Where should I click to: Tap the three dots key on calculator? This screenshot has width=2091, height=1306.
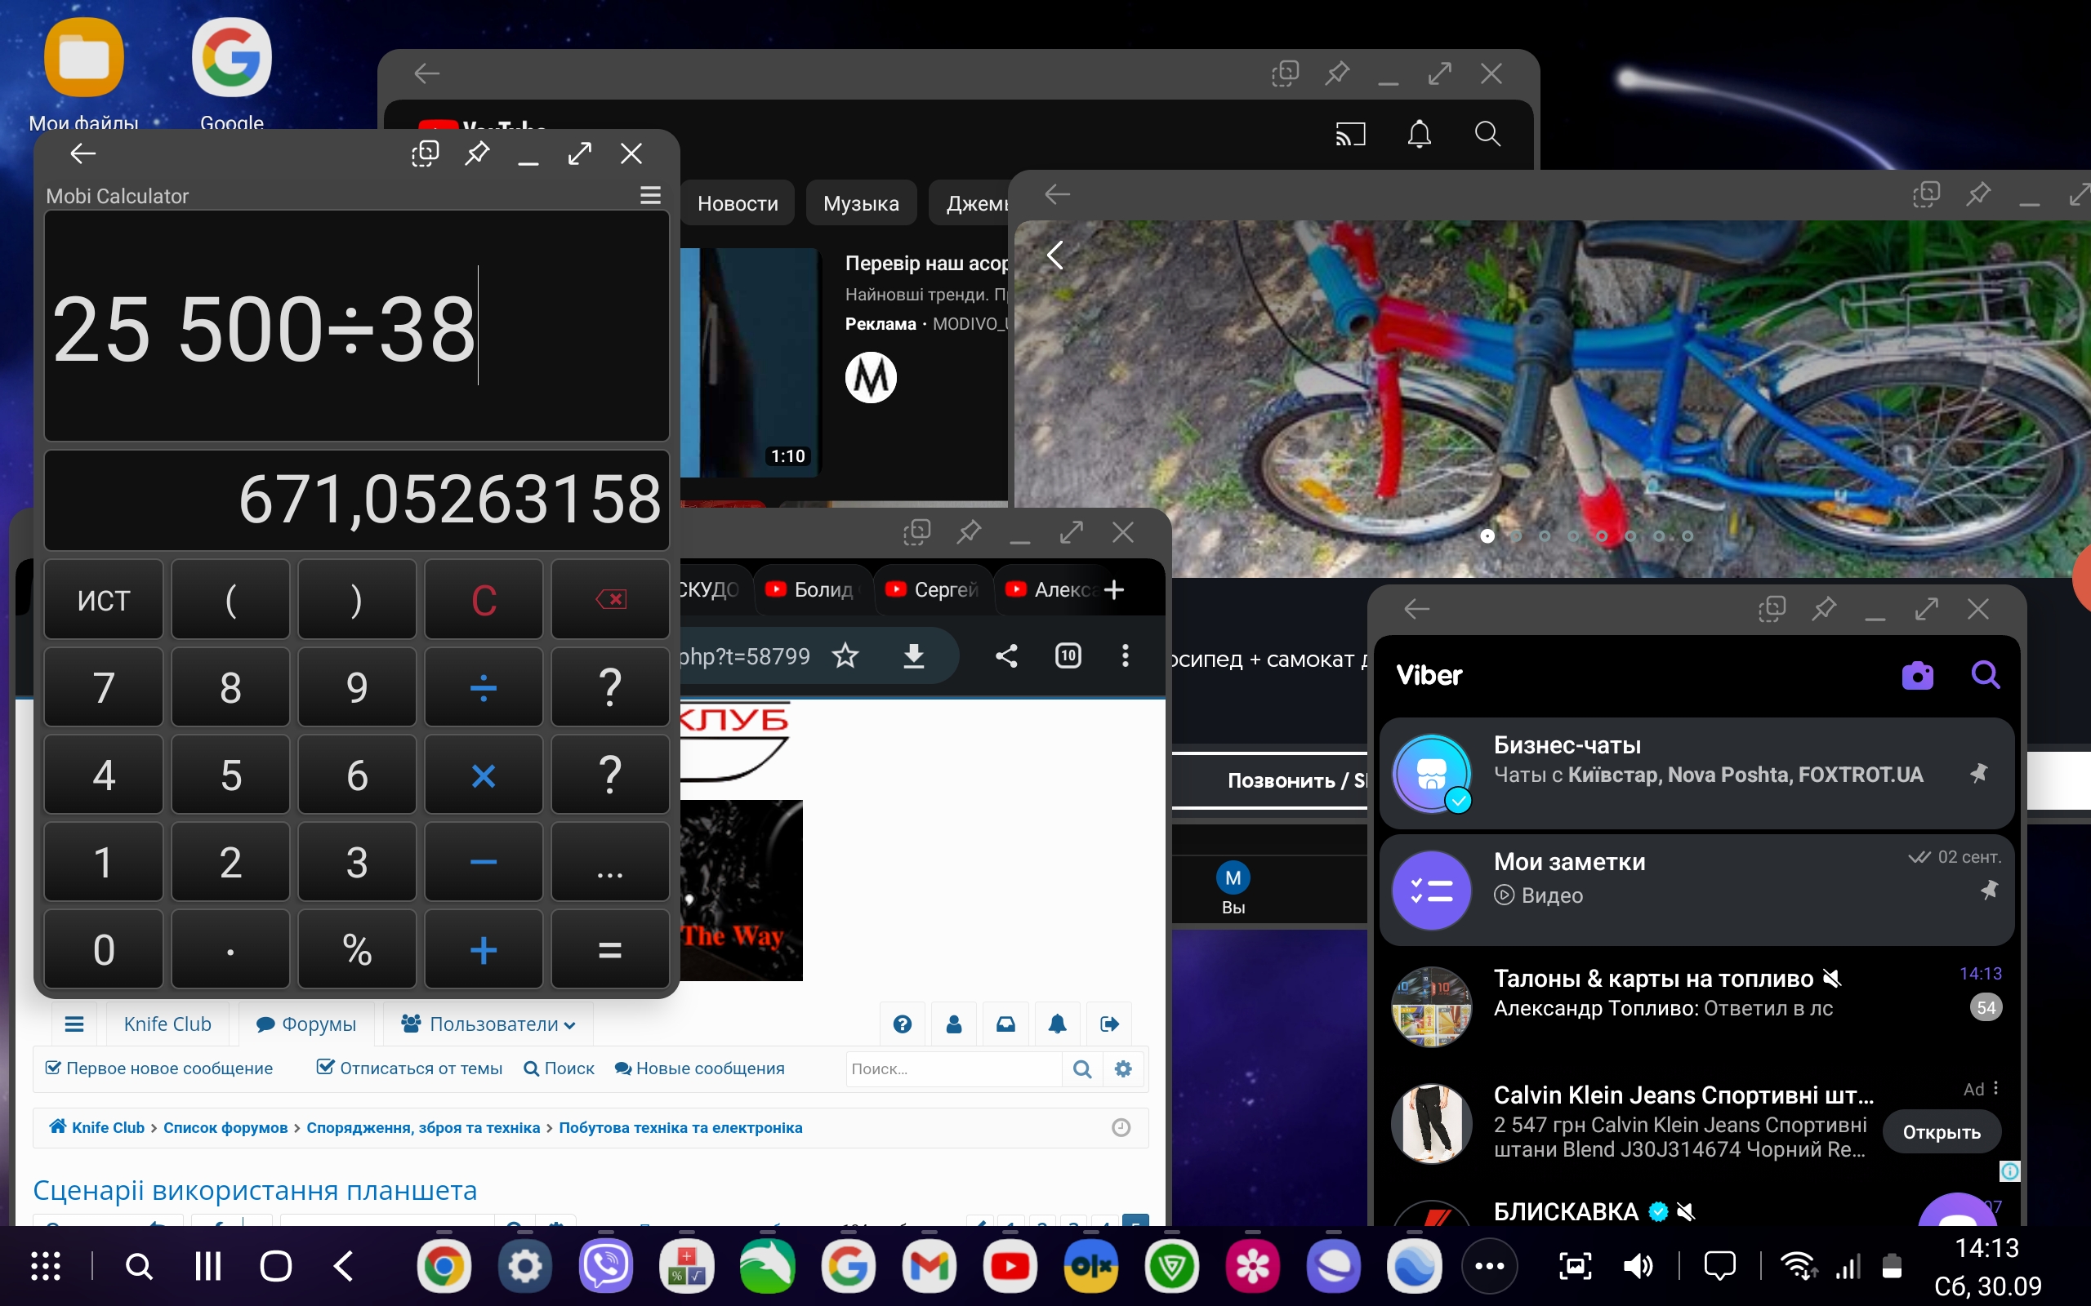point(610,862)
